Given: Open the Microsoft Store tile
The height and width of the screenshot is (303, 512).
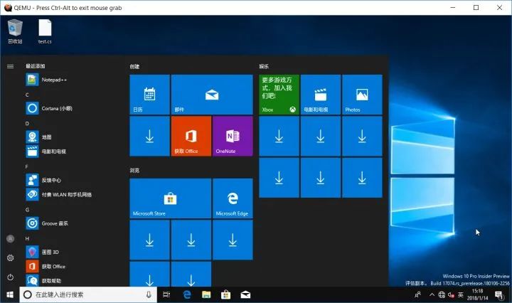Looking at the screenshot, I should point(171,198).
